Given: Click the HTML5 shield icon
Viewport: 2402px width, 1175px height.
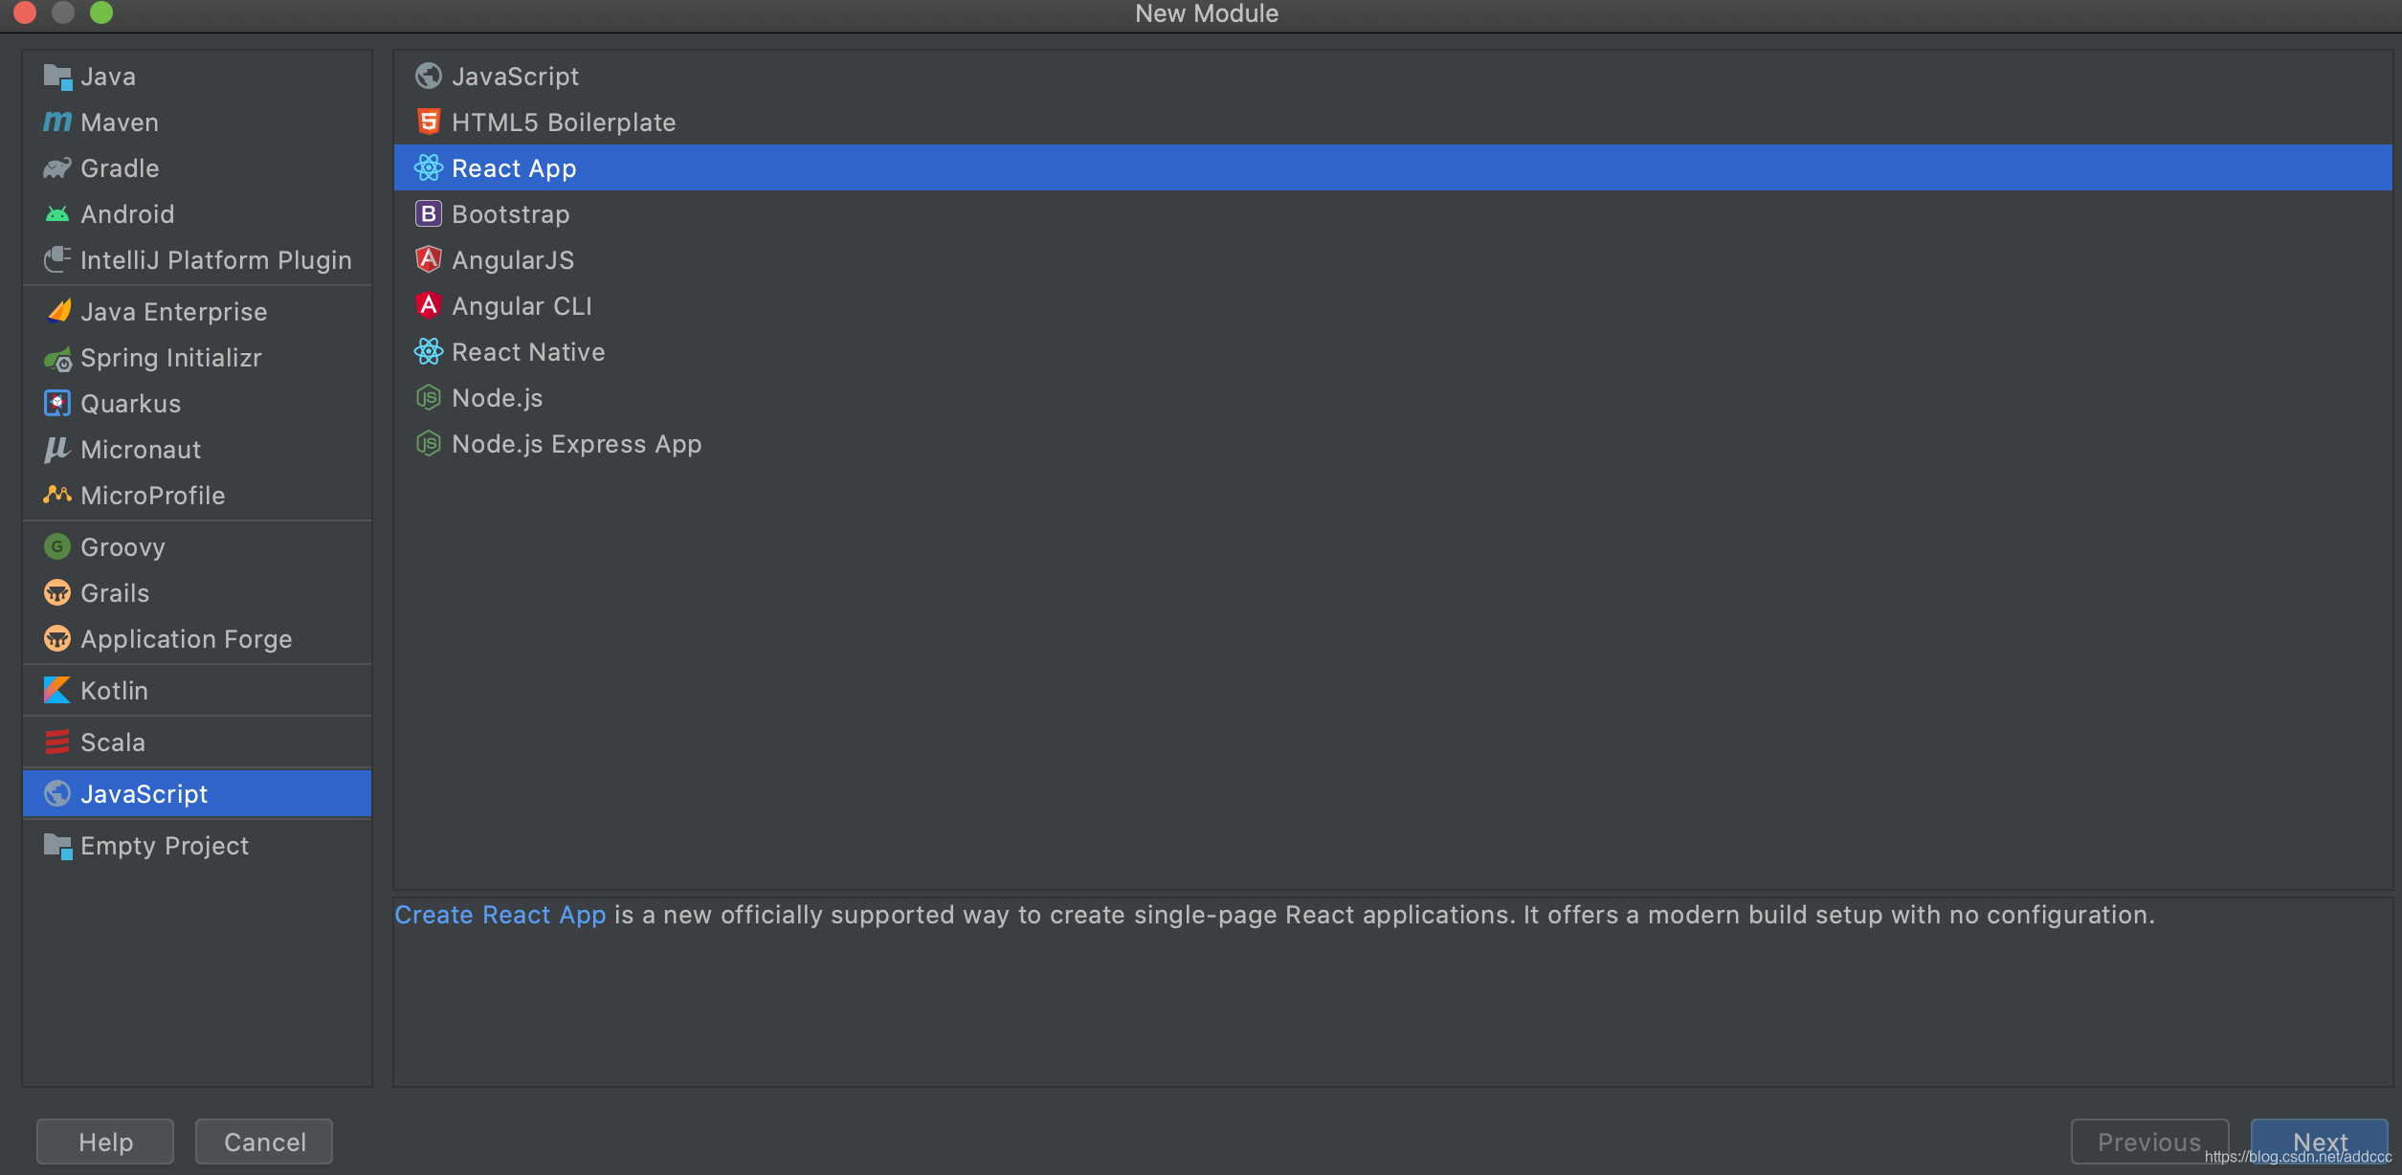Looking at the screenshot, I should tap(429, 122).
